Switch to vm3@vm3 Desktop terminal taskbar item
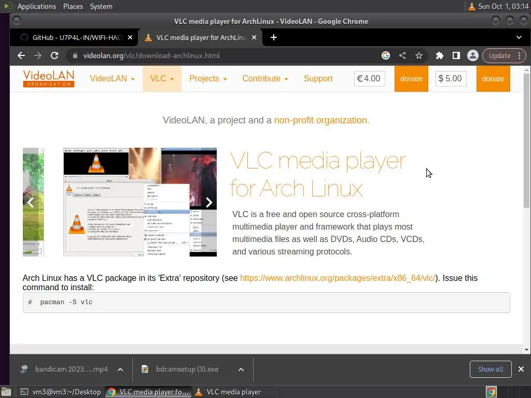 tap(61, 392)
